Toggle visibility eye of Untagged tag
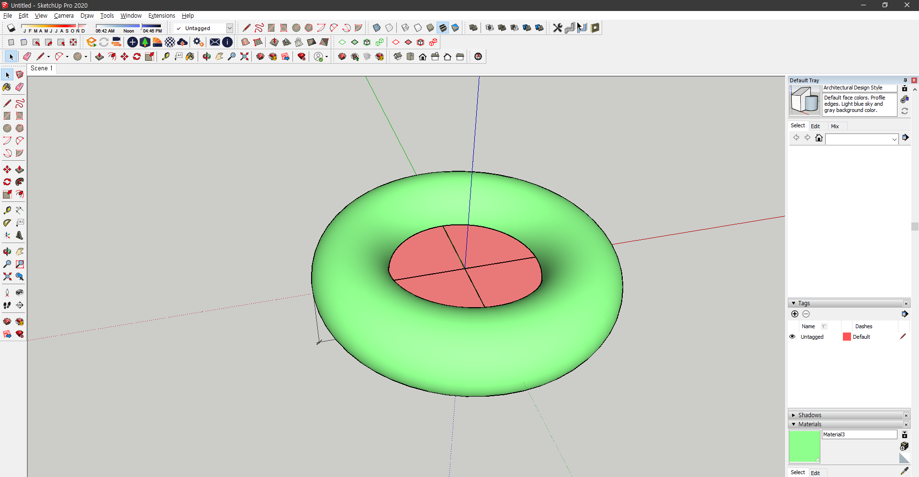This screenshot has width=919, height=477. 792,337
